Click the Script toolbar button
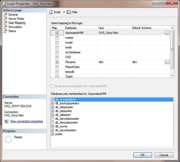The width and height of the screenshot is (180, 162). click(x=55, y=12)
